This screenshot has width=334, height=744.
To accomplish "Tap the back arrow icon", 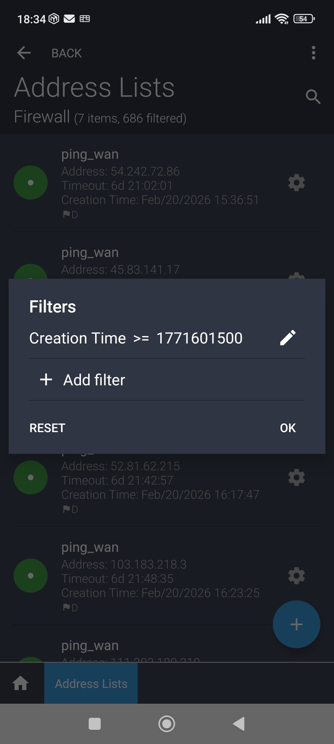I will [24, 53].
